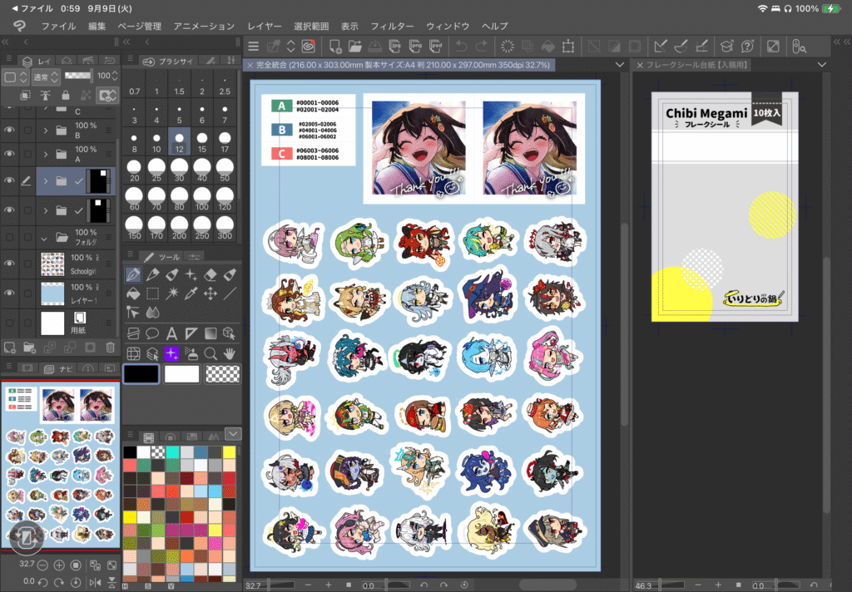Click the New canvas icon in command bar
The image size is (852, 592).
[x=335, y=47]
